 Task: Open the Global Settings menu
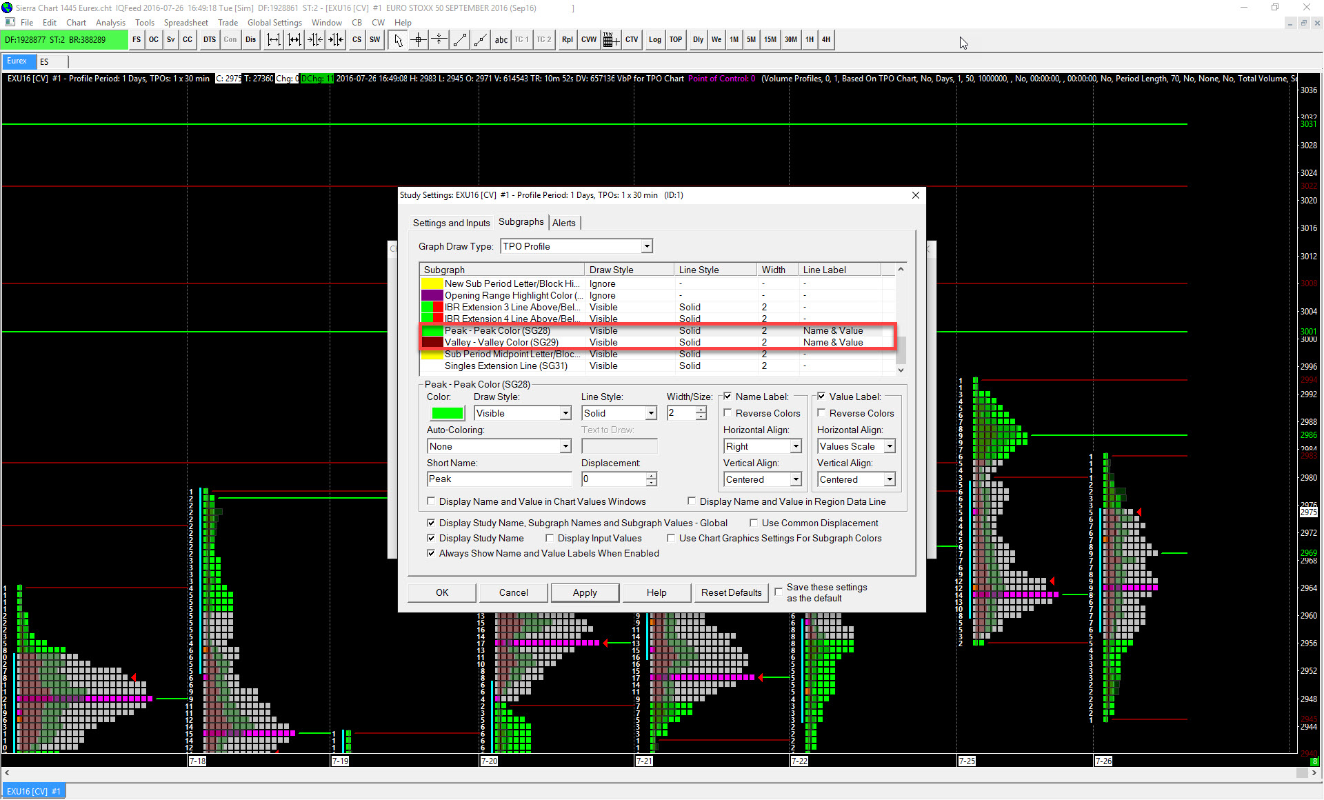tap(274, 23)
